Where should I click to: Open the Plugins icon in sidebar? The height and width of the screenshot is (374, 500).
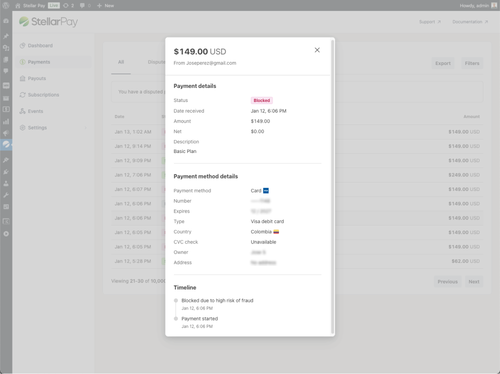(x=6, y=171)
